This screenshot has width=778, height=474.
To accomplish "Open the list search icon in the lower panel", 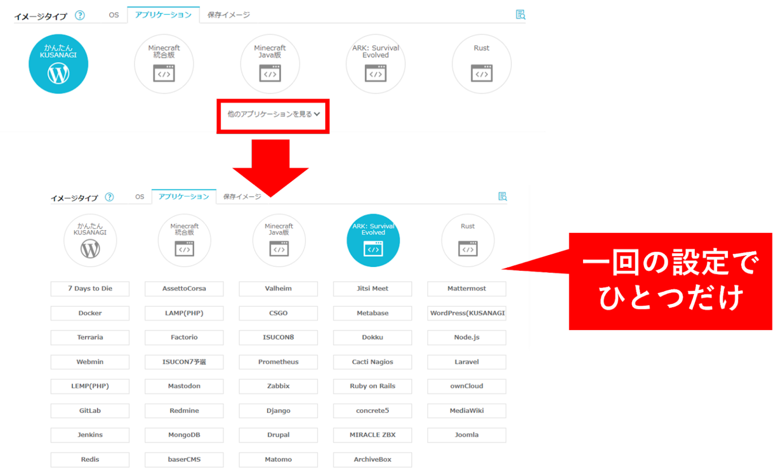I will (x=502, y=197).
